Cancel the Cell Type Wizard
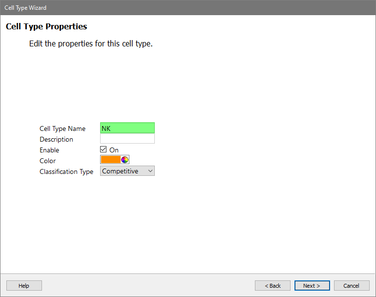 (x=351, y=285)
